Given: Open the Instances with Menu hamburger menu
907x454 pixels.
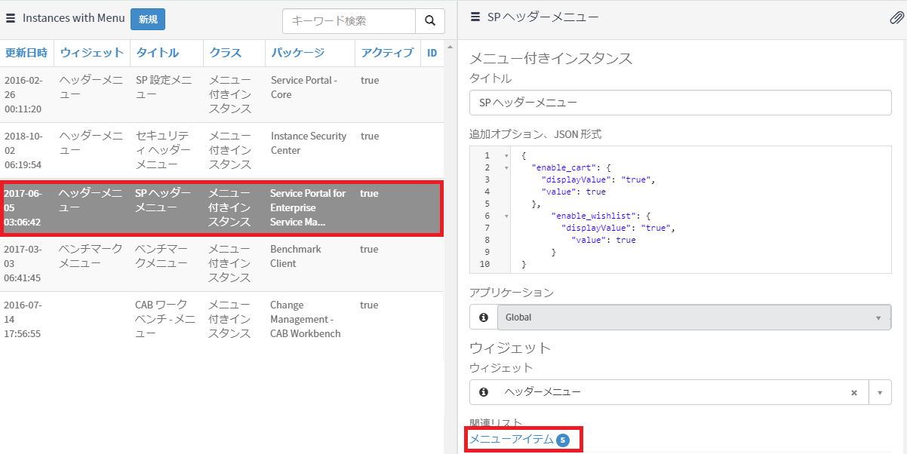Looking at the screenshot, I should click(x=11, y=18).
